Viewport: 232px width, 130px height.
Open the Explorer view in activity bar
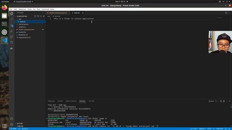click(12, 14)
